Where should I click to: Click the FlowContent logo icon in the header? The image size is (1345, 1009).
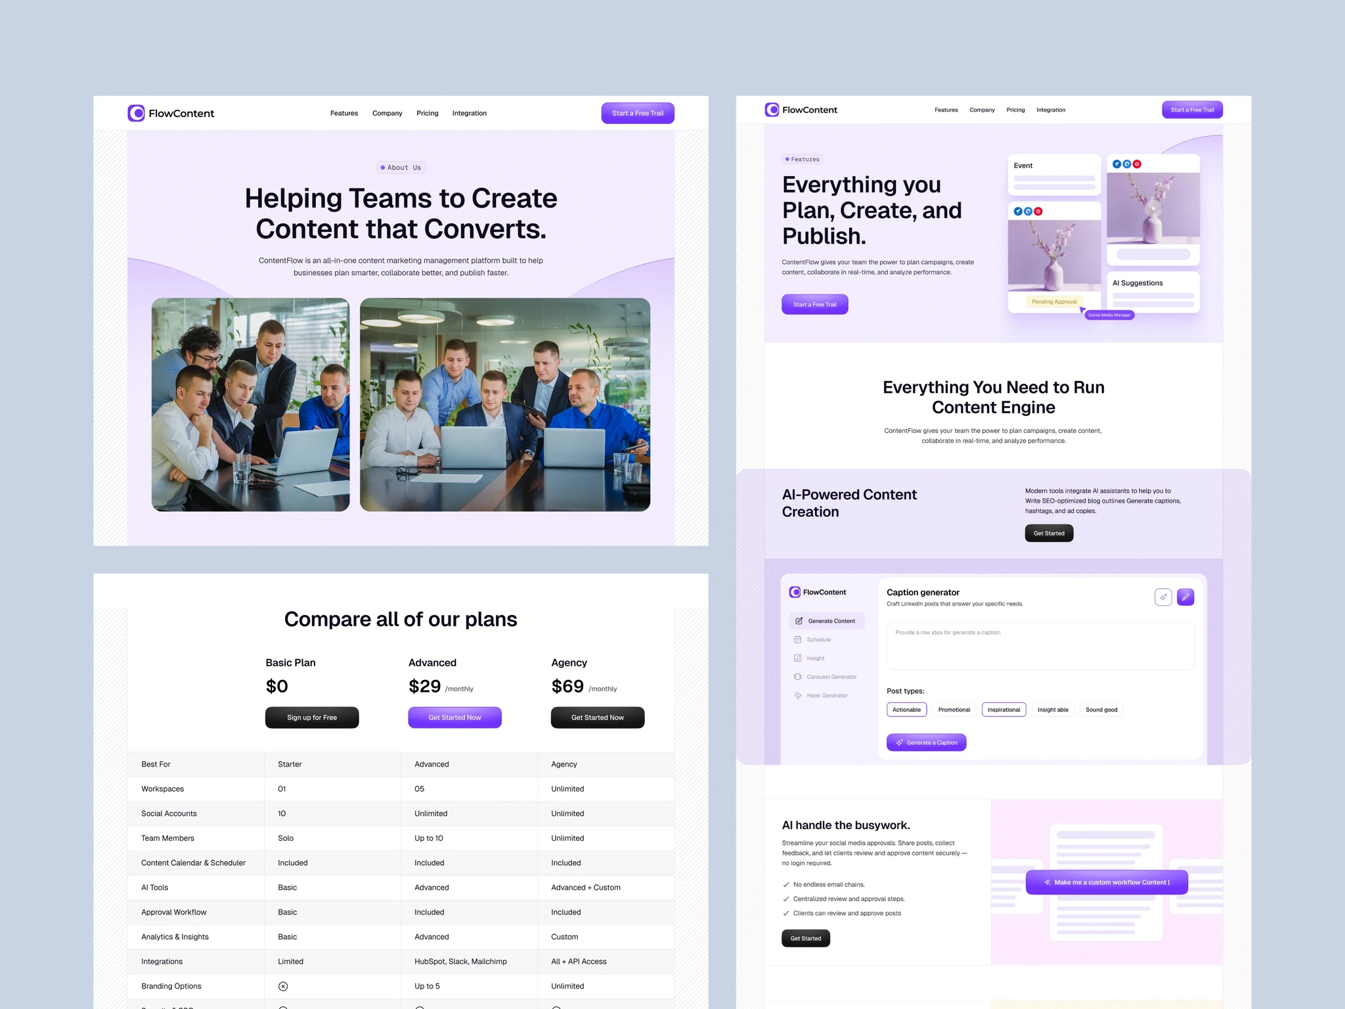click(136, 113)
